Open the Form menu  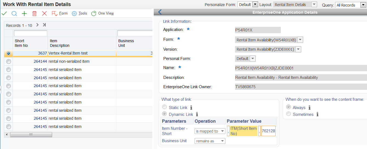tap(60, 13)
